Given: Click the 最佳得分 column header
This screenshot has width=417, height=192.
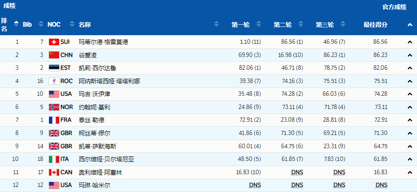Looking at the screenshot, I should click(x=375, y=25).
